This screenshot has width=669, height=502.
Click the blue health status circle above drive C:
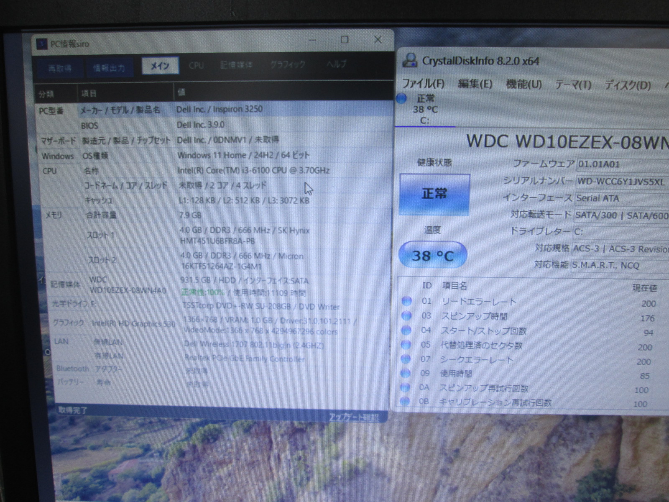(x=401, y=99)
